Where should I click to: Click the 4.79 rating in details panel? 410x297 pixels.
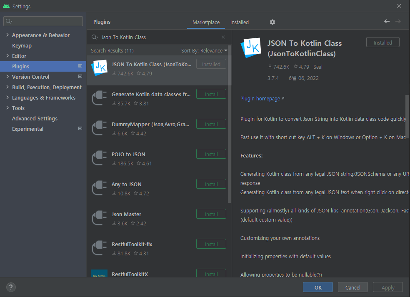pos(301,67)
